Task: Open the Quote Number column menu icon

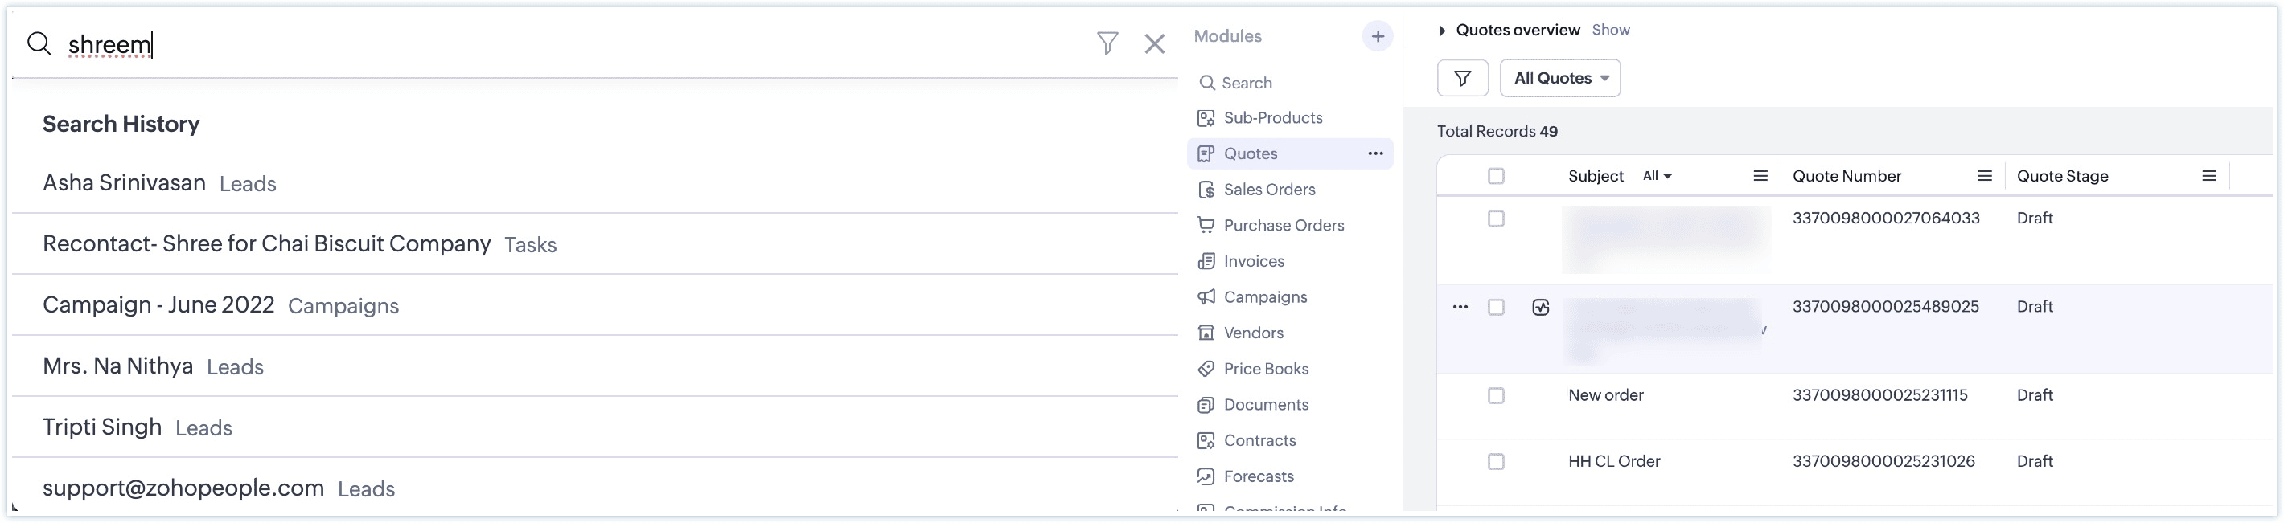Action: click(1984, 177)
